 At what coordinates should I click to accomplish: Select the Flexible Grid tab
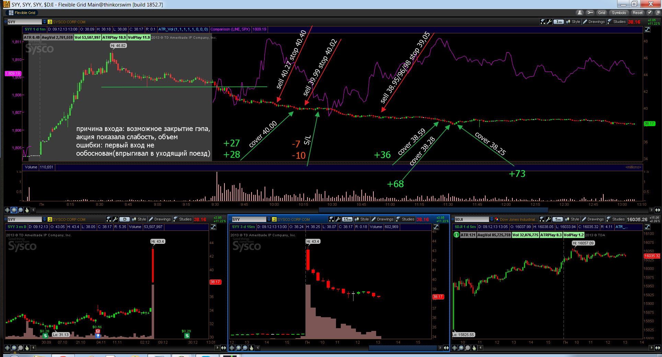point(22,13)
